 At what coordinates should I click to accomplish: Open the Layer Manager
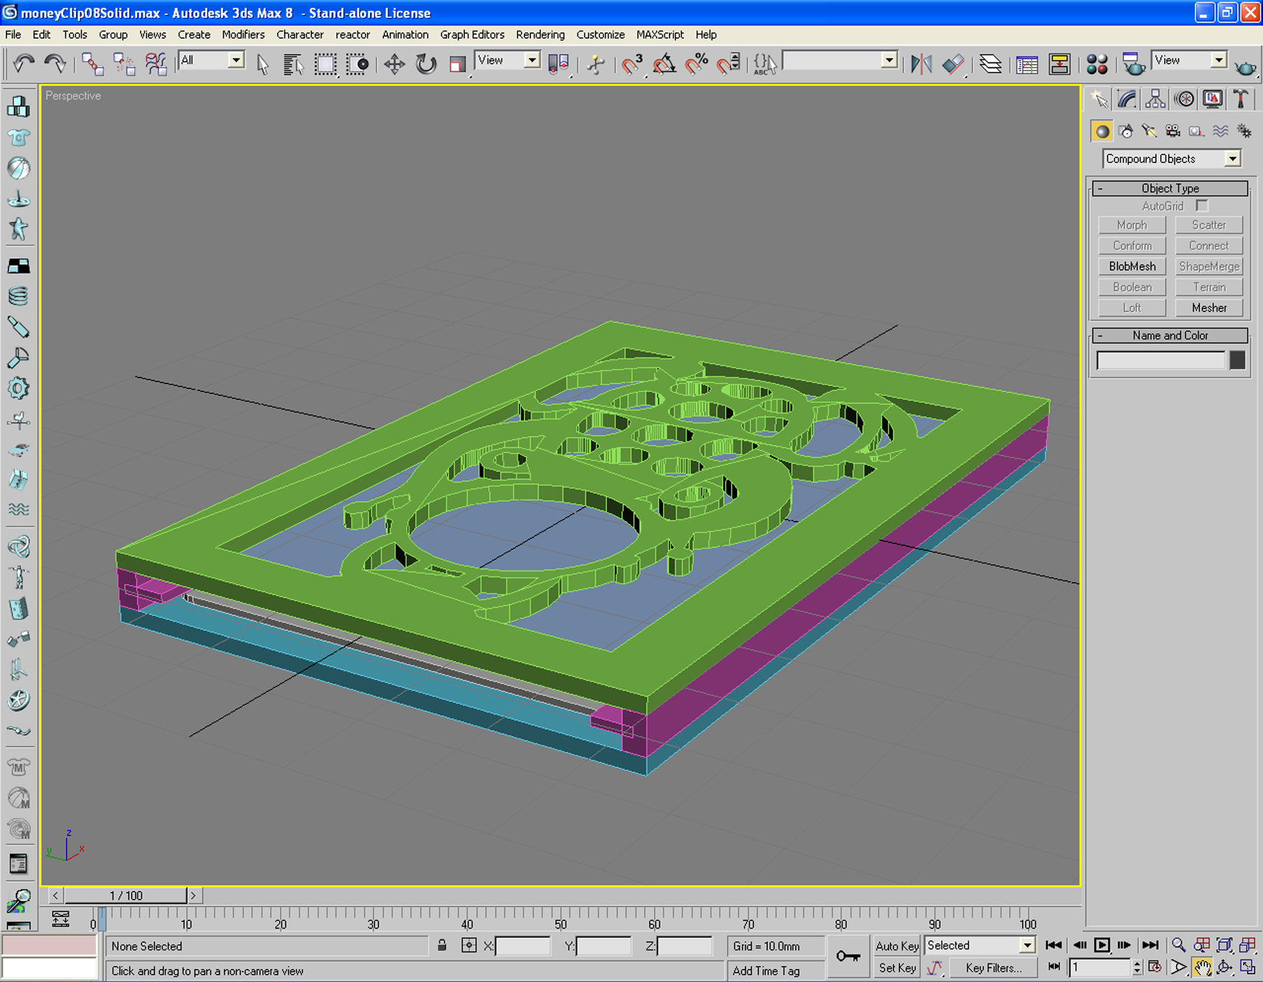point(990,65)
